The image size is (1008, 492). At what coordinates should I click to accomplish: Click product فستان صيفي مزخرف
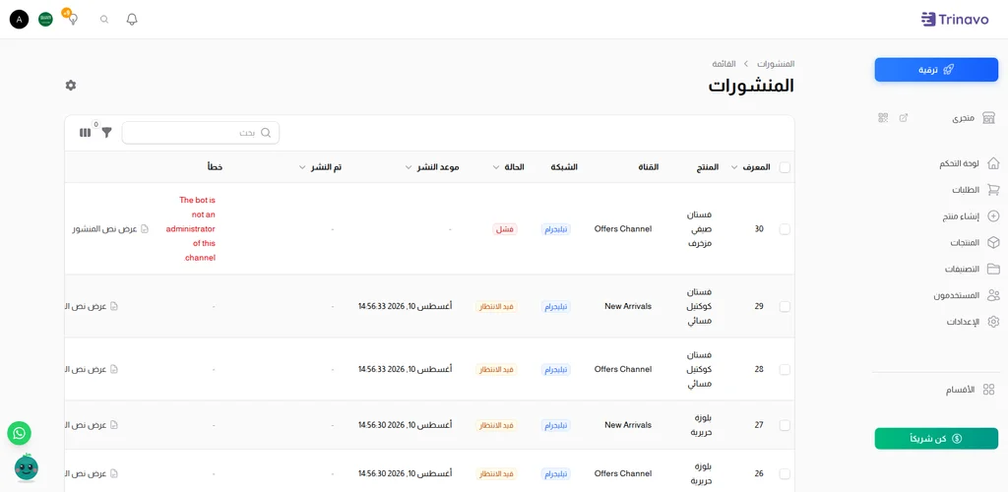tap(700, 228)
